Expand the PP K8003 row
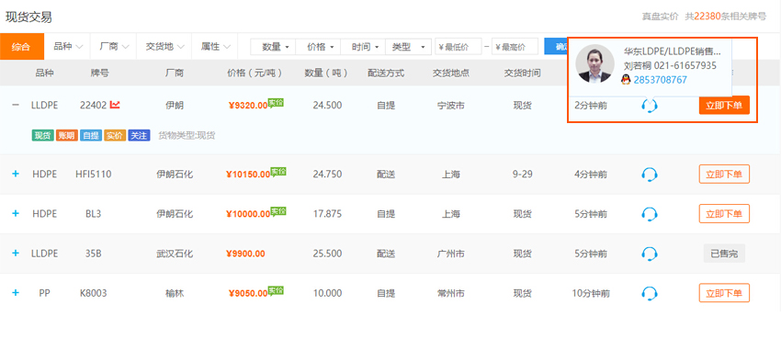The height and width of the screenshot is (350, 781). tap(16, 293)
